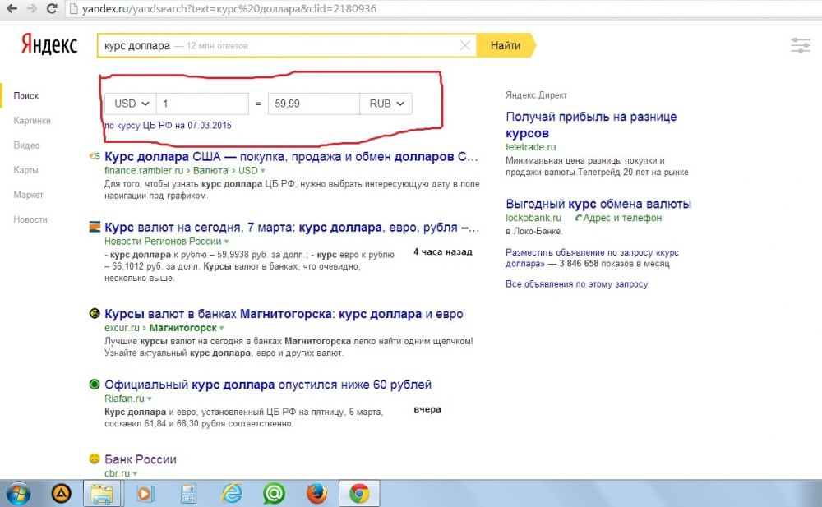Click the page icon in address bar

coord(73,8)
